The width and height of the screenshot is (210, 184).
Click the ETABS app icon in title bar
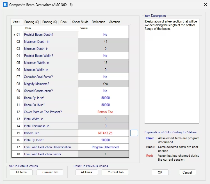click(x=5, y=5)
